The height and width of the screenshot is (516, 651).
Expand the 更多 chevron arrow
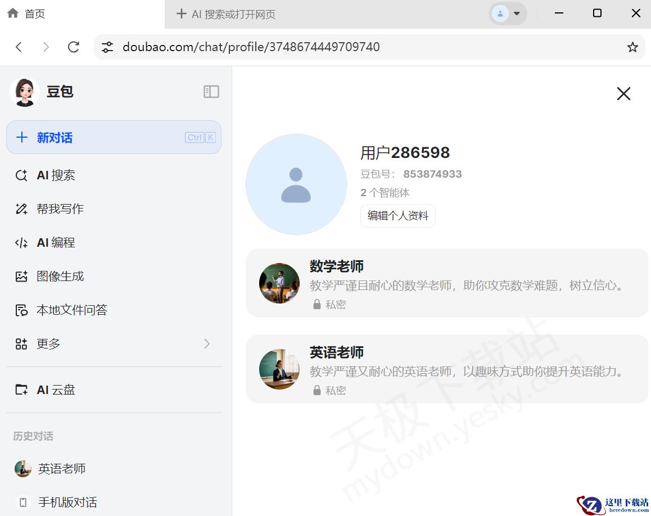[207, 344]
